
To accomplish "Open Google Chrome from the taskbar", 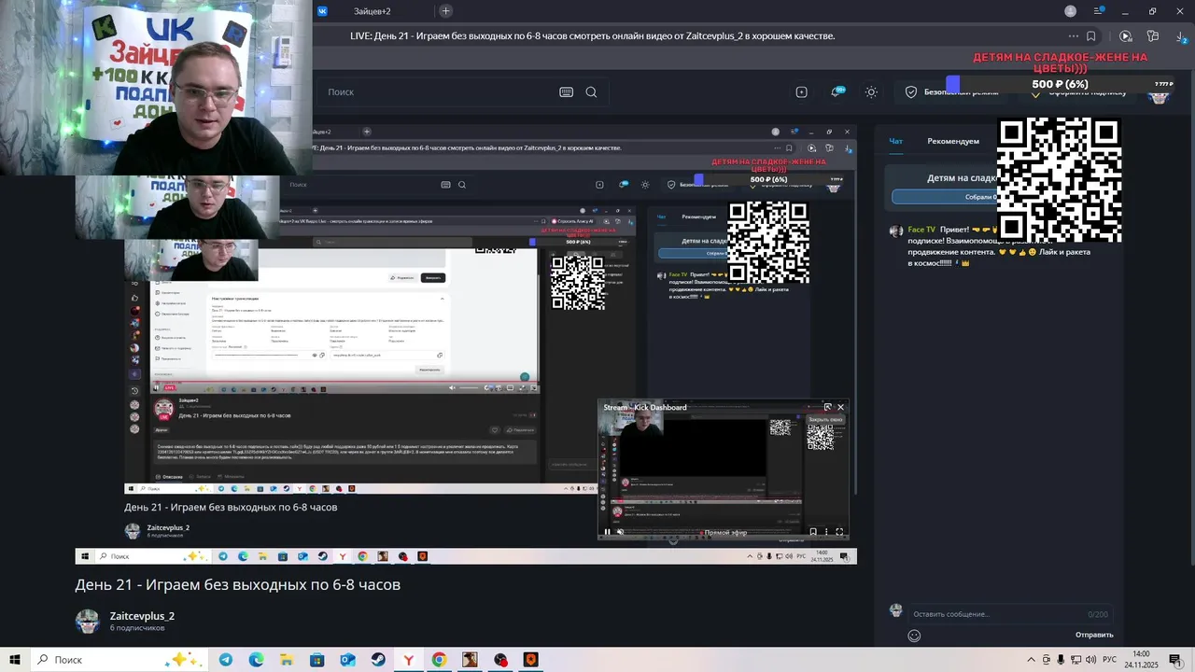I will [x=439, y=660].
